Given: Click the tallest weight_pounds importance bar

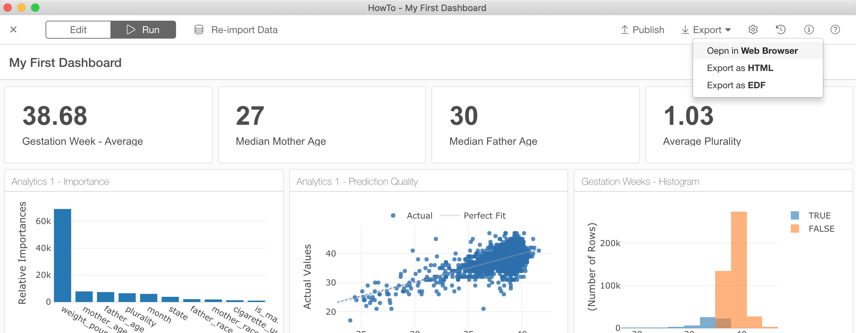Looking at the screenshot, I should (x=62, y=255).
